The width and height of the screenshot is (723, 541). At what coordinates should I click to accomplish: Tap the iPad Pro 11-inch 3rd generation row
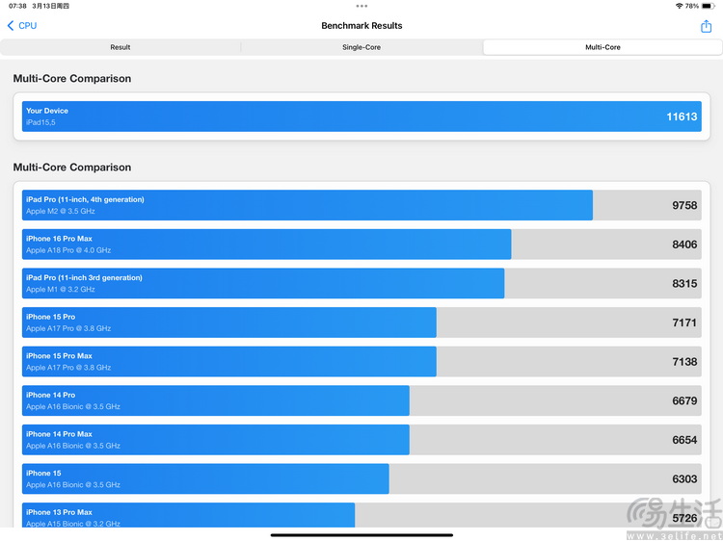(361, 283)
